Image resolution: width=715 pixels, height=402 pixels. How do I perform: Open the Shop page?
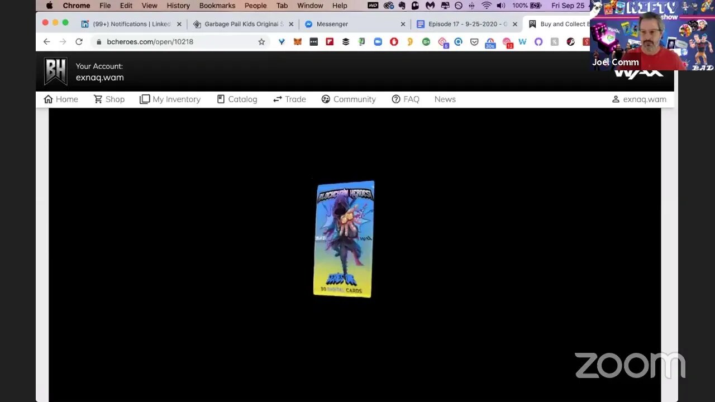click(109, 99)
